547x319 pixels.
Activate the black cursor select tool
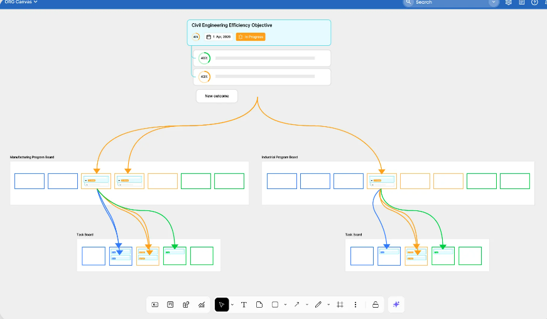click(x=221, y=305)
